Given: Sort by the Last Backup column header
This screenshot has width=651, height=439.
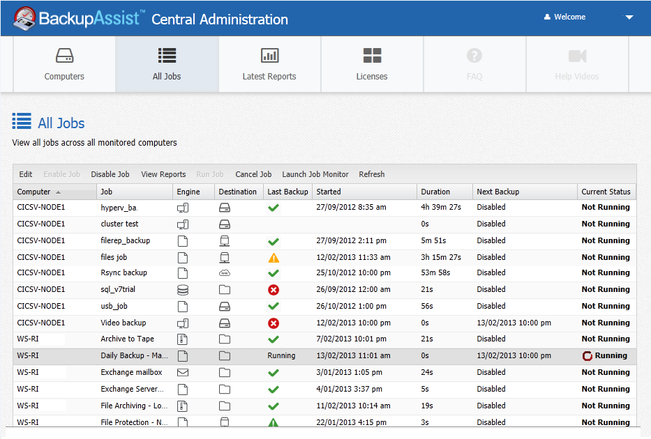Looking at the screenshot, I should click(x=287, y=192).
